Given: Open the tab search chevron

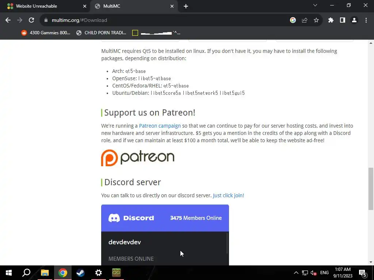Looking at the screenshot, I should pos(315,5).
